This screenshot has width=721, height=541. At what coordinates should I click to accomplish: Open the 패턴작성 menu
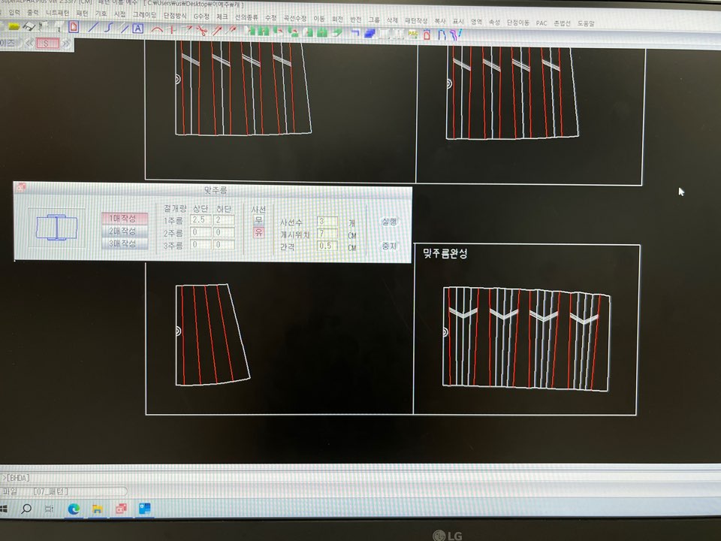[x=415, y=23]
